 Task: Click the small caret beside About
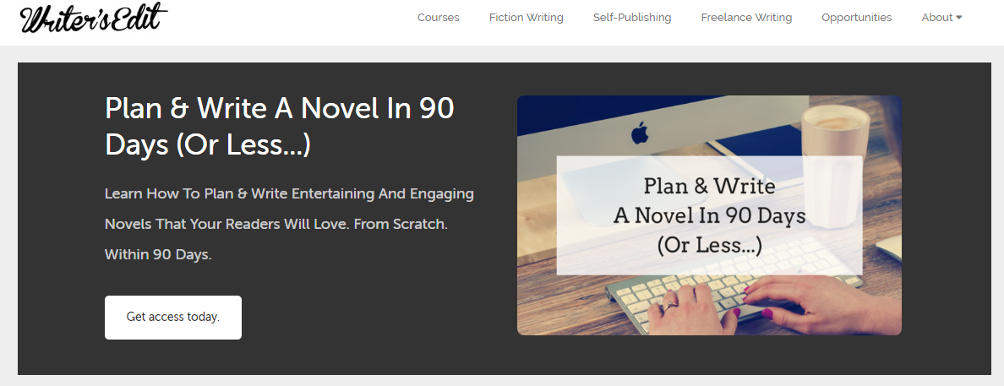pos(959,18)
